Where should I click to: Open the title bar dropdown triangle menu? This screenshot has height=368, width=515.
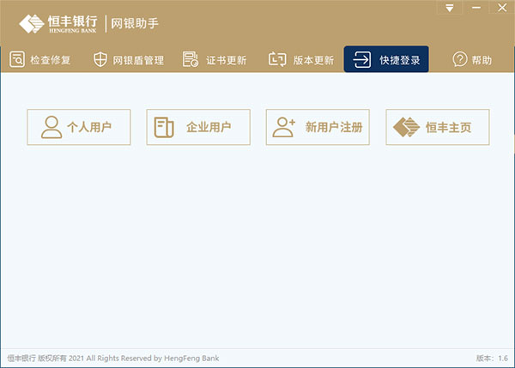450,8
